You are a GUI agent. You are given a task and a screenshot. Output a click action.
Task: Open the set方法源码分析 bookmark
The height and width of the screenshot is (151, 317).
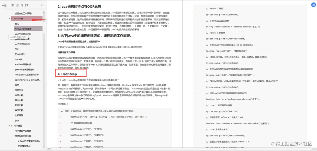pos(22,44)
